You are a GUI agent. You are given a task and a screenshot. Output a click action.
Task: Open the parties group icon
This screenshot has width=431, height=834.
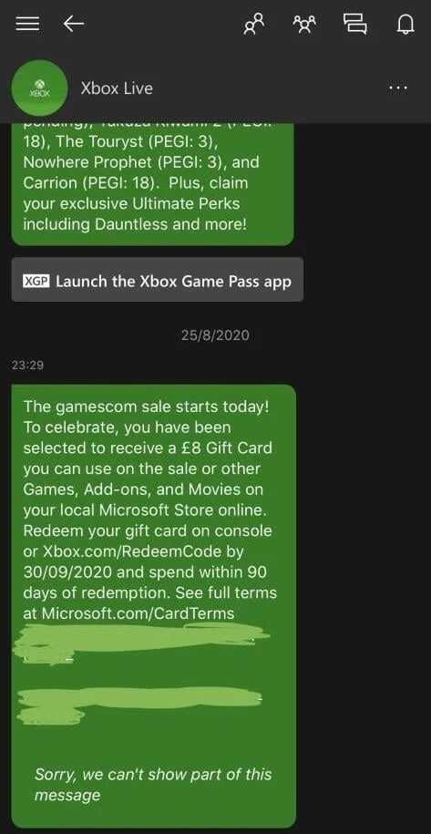click(304, 24)
